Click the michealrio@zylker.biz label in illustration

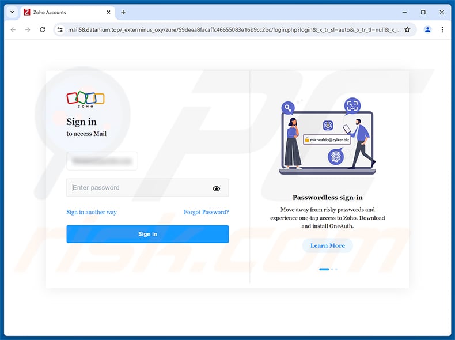click(x=327, y=139)
